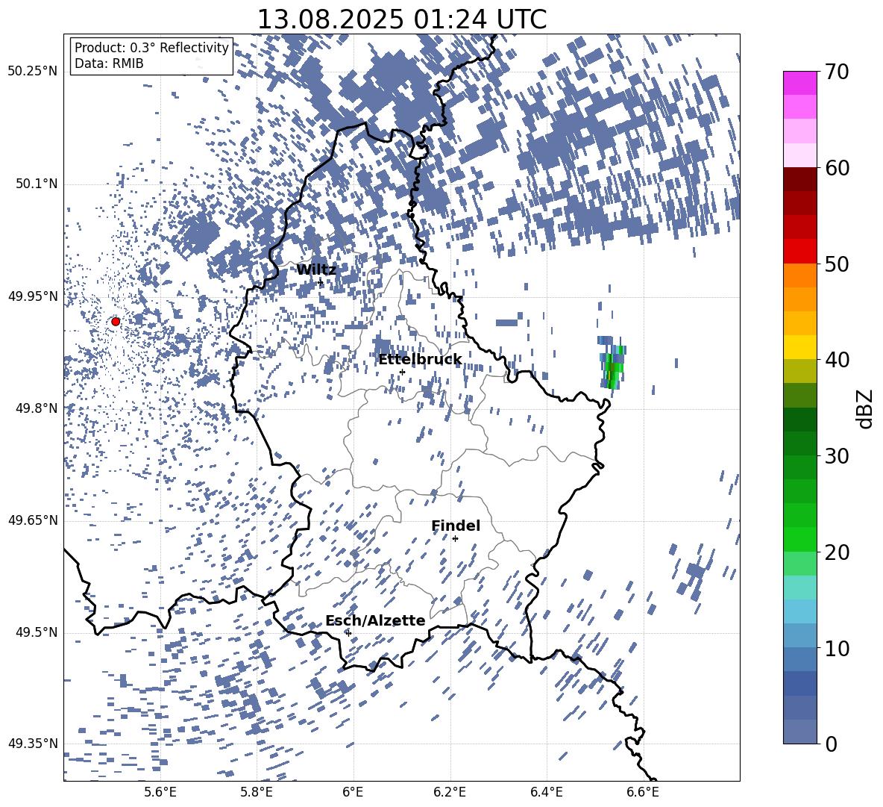Click the dark red 60 dBZ colorbar segment
The image size is (883, 807).
799,179
